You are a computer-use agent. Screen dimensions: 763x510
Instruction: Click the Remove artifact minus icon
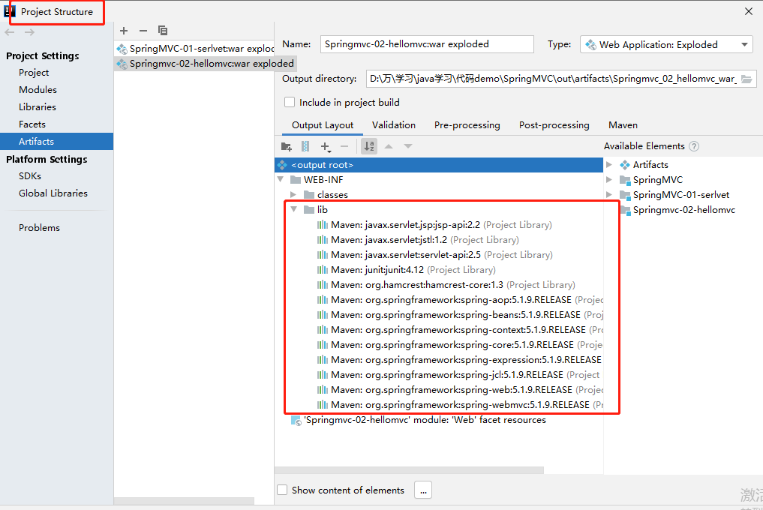tap(143, 31)
